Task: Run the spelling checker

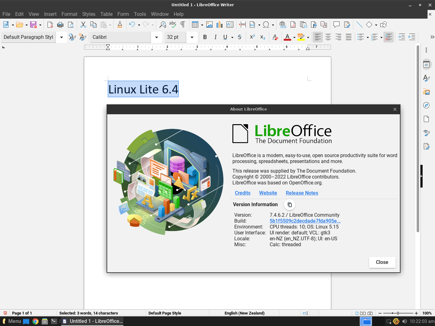Action: 173,25
